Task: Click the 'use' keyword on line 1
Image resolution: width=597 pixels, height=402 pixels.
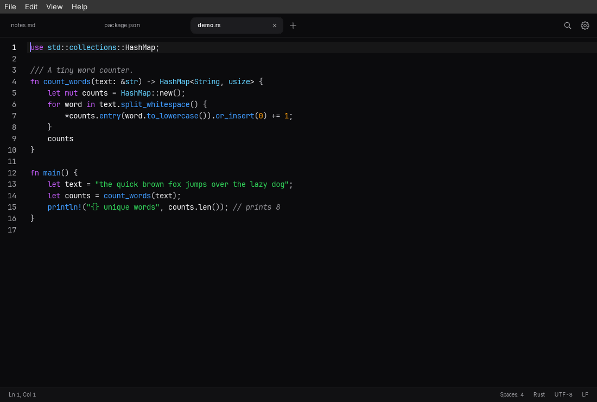Action: pyautogui.click(x=36, y=48)
